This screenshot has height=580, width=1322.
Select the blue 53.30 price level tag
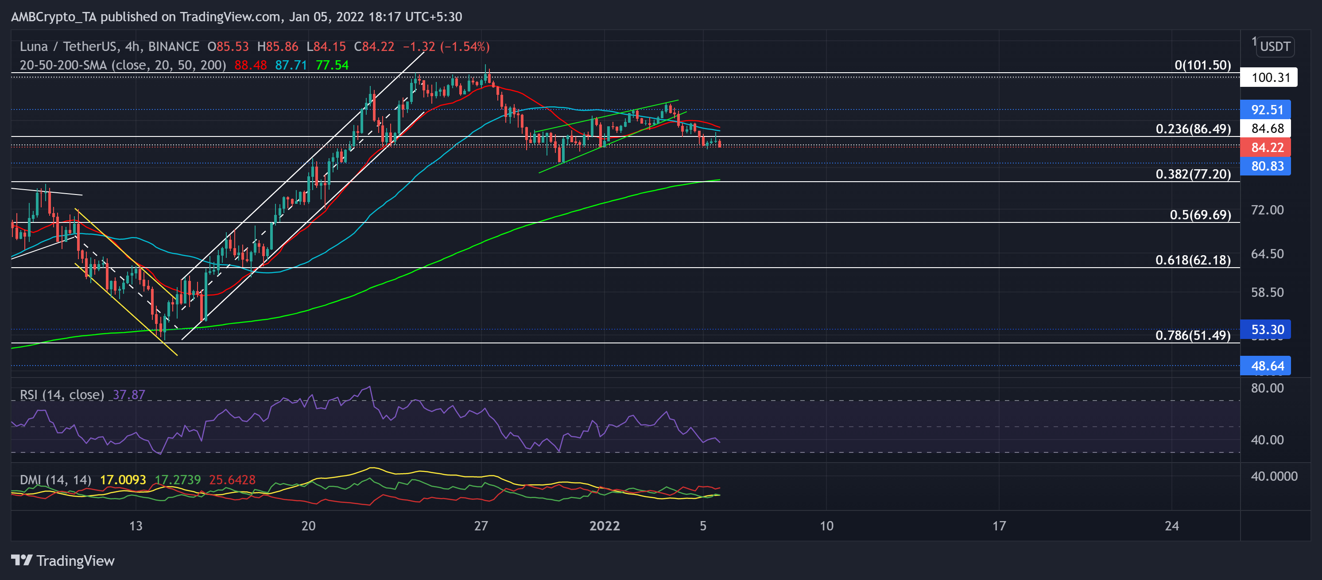tap(1267, 330)
